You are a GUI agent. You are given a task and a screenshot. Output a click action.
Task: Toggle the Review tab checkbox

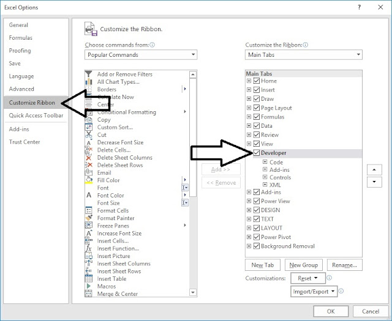[x=257, y=135]
